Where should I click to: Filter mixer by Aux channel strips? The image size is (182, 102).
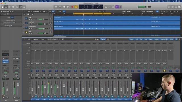[141, 39]
